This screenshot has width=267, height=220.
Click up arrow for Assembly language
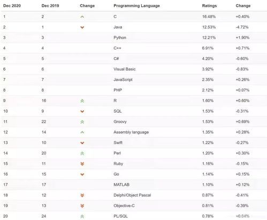point(82,132)
